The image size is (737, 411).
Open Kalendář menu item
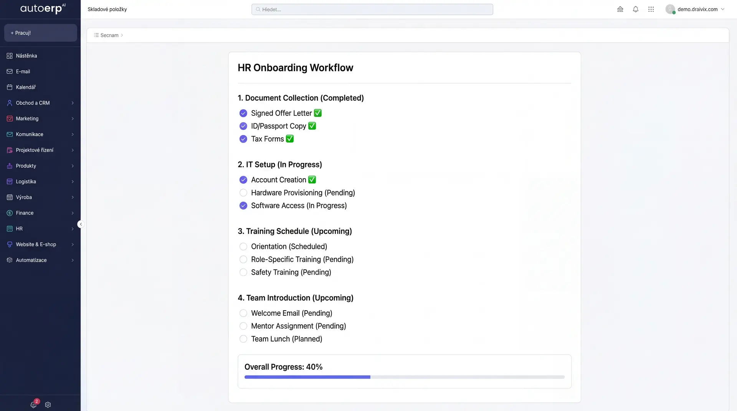(40, 87)
